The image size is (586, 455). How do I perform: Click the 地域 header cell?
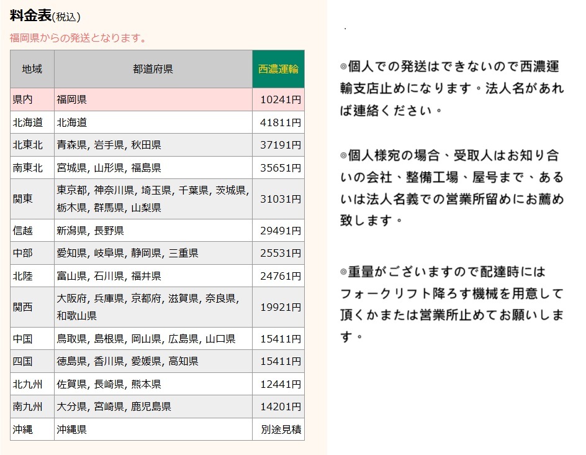(31, 69)
